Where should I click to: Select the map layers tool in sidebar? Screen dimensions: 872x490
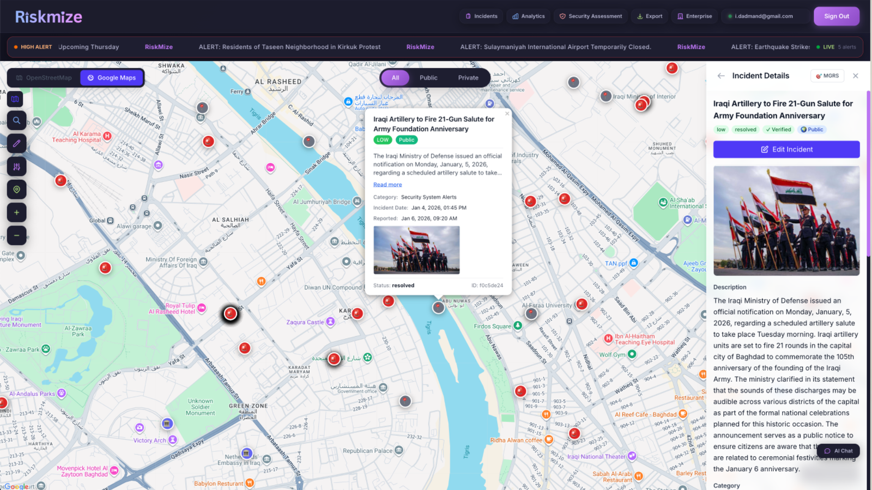pyautogui.click(x=16, y=99)
